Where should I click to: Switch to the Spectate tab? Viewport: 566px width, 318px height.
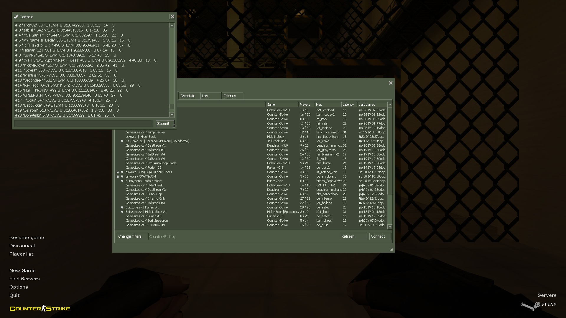189,96
